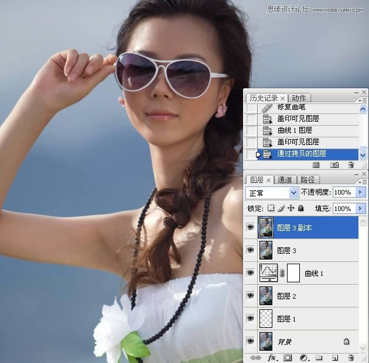This screenshot has height=363, width=369.
Task: Hide the 图层 3 副本 layer
Action: point(251,227)
